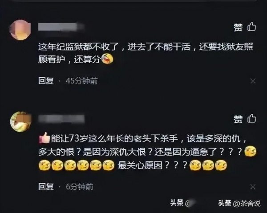267x213 pixels.
Task: Click the laughing-crying emoji in first comment
Action: tap(107, 59)
